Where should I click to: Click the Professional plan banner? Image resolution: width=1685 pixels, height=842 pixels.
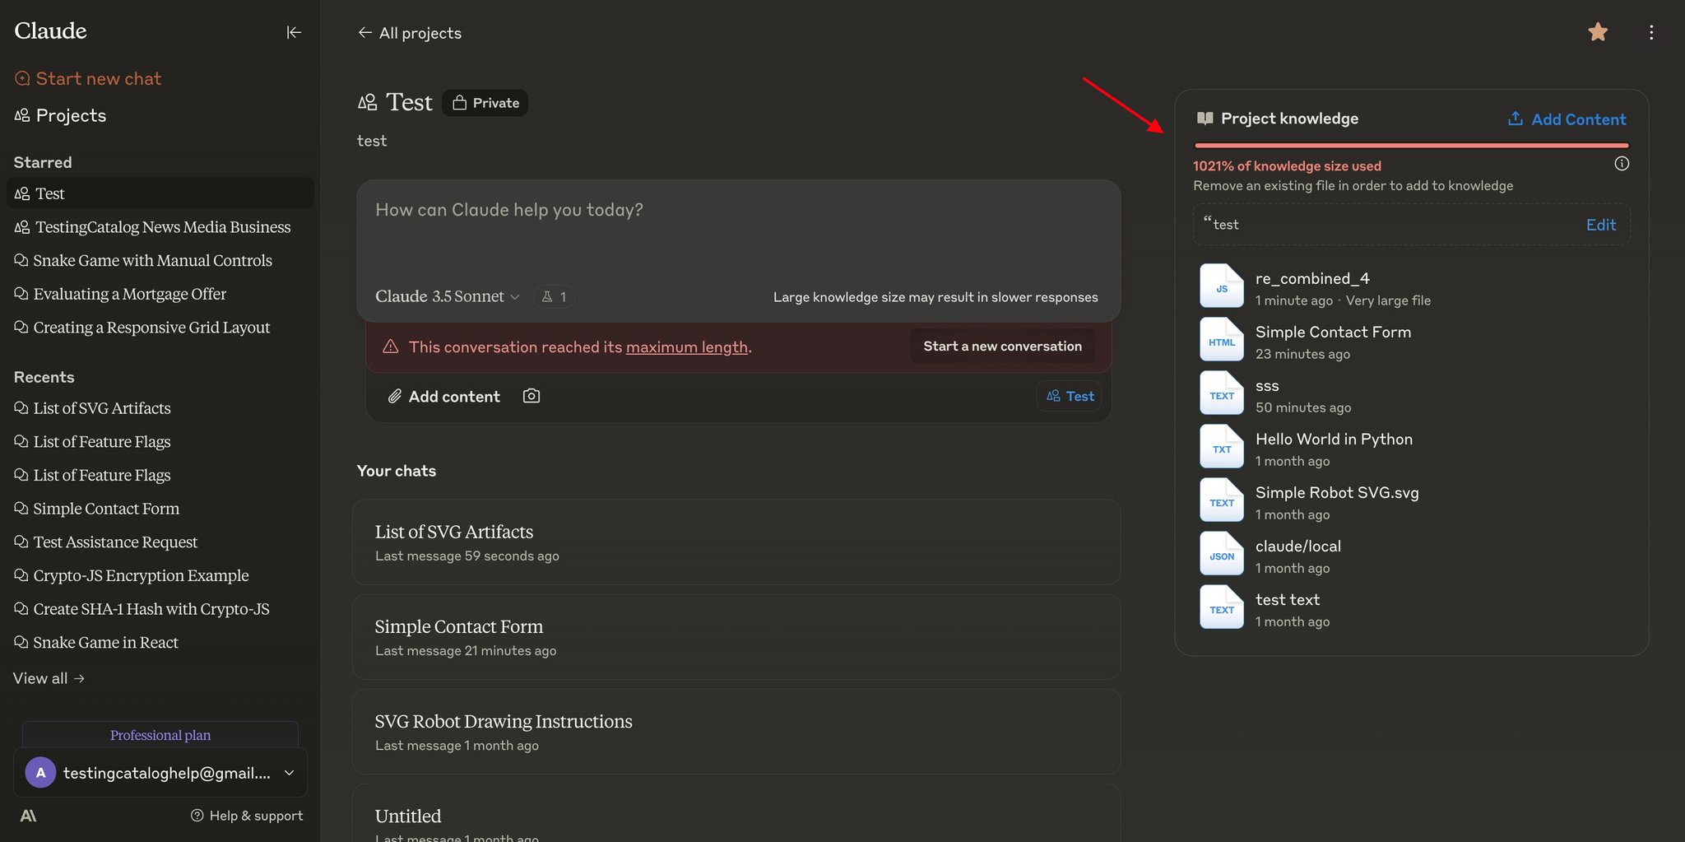(x=160, y=735)
